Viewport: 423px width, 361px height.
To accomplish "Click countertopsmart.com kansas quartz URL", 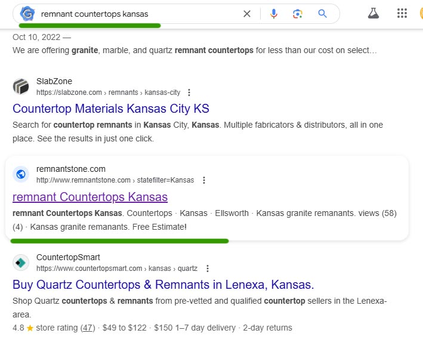I will tap(117, 269).
